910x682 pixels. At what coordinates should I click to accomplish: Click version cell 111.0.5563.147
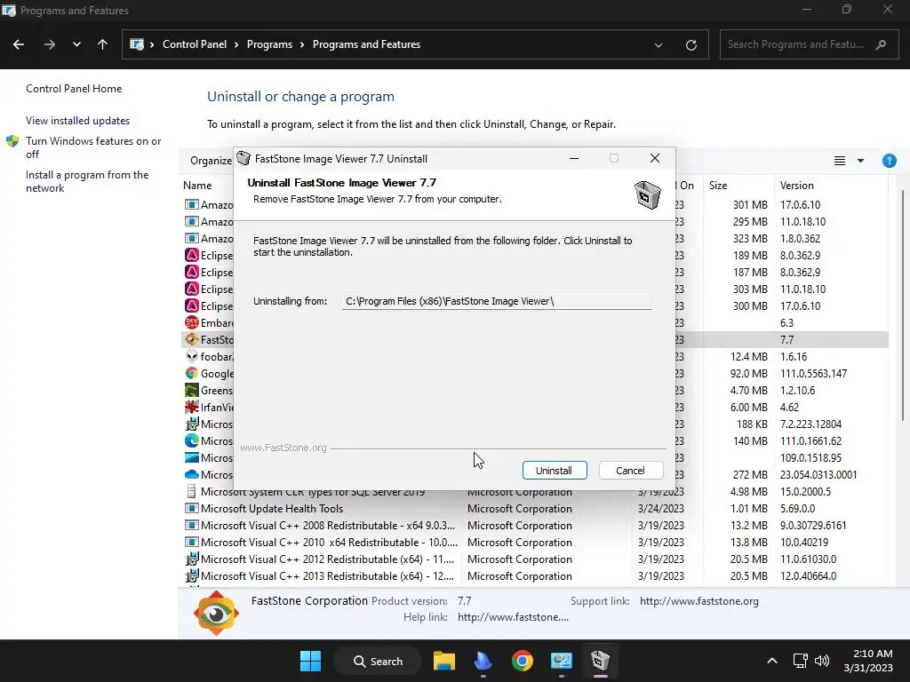point(814,374)
